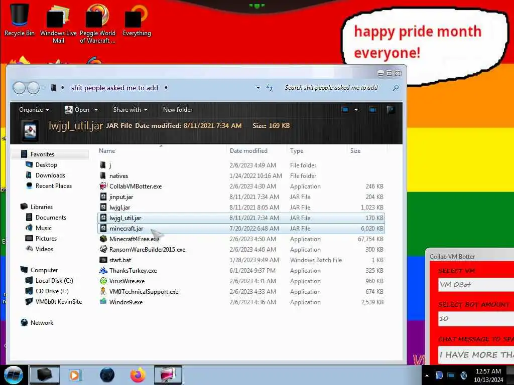Click the search magnifier icon
Screen dimensions: 514x385
[396, 88]
